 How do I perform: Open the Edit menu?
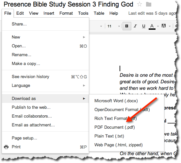20,13
